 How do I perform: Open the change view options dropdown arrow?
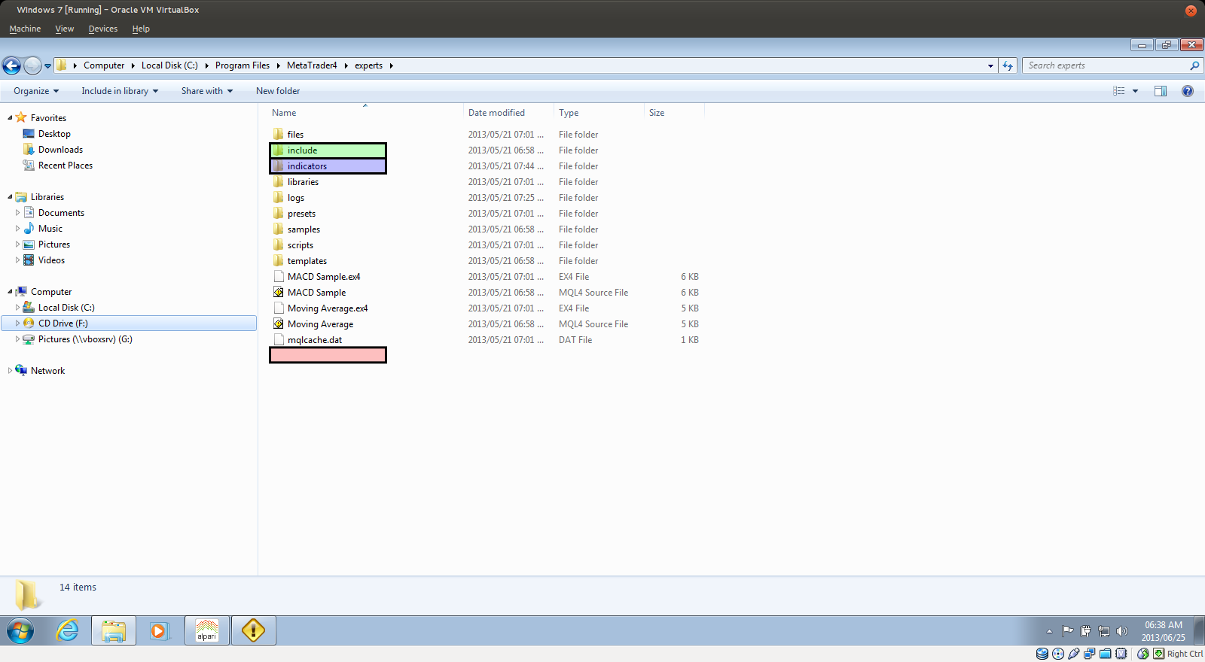[x=1136, y=91]
